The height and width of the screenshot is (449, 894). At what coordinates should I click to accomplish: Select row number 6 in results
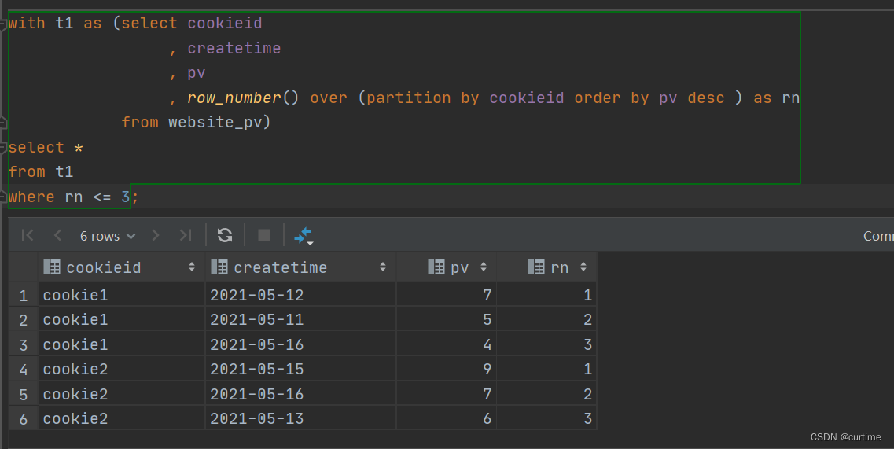[x=24, y=419]
